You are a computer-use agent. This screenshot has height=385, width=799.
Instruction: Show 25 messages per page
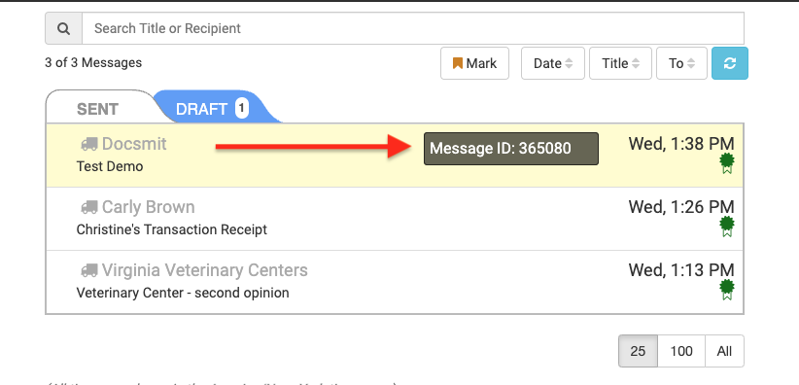pyautogui.click(x=638, y=351)
